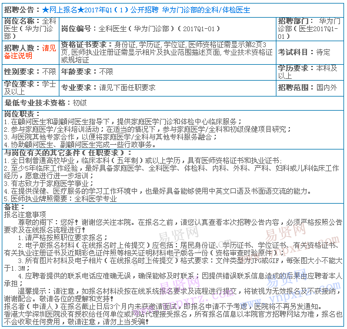Click the 招聘范围：国内外 cell
347x329 pixels.
[x=309, y=88]
